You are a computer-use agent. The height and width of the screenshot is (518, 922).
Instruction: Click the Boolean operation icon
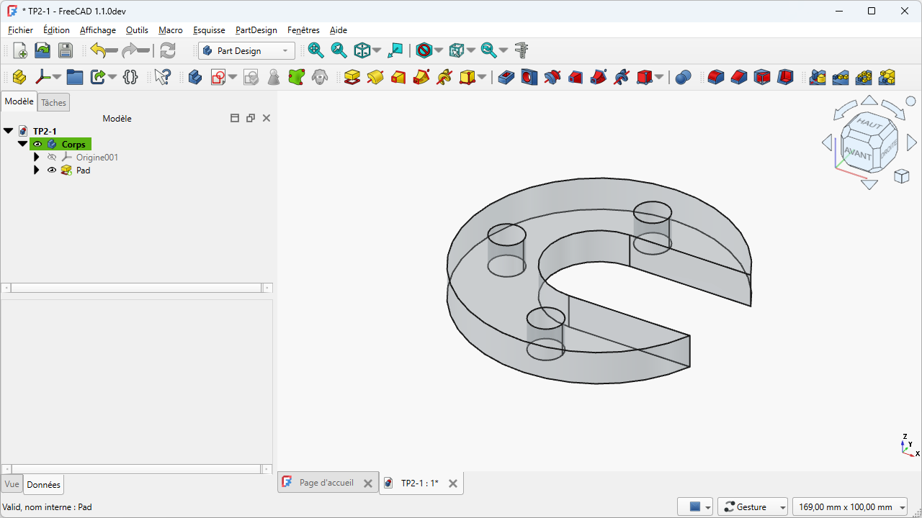(x=683, y=77)
